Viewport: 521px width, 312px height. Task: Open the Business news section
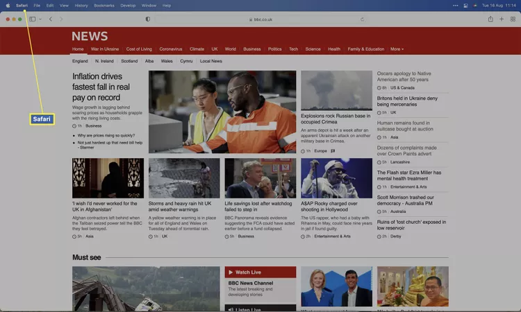pyautogui.click(x=252, y=49)
